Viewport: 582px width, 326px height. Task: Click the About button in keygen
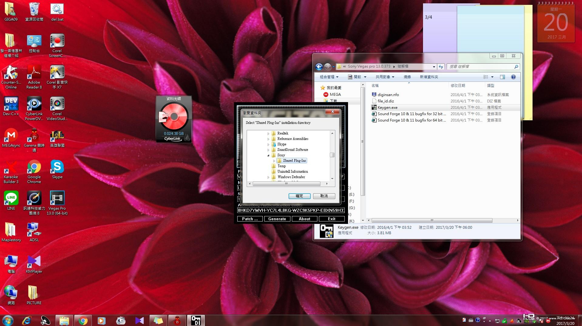304,219
